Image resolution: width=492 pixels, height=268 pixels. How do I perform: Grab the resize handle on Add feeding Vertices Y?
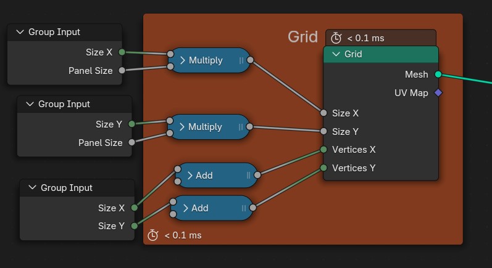click(244, 208)
